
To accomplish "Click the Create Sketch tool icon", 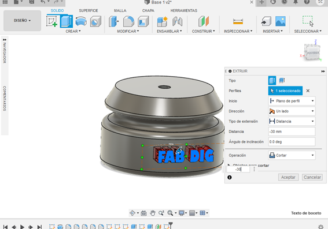I will click(51, 21).
